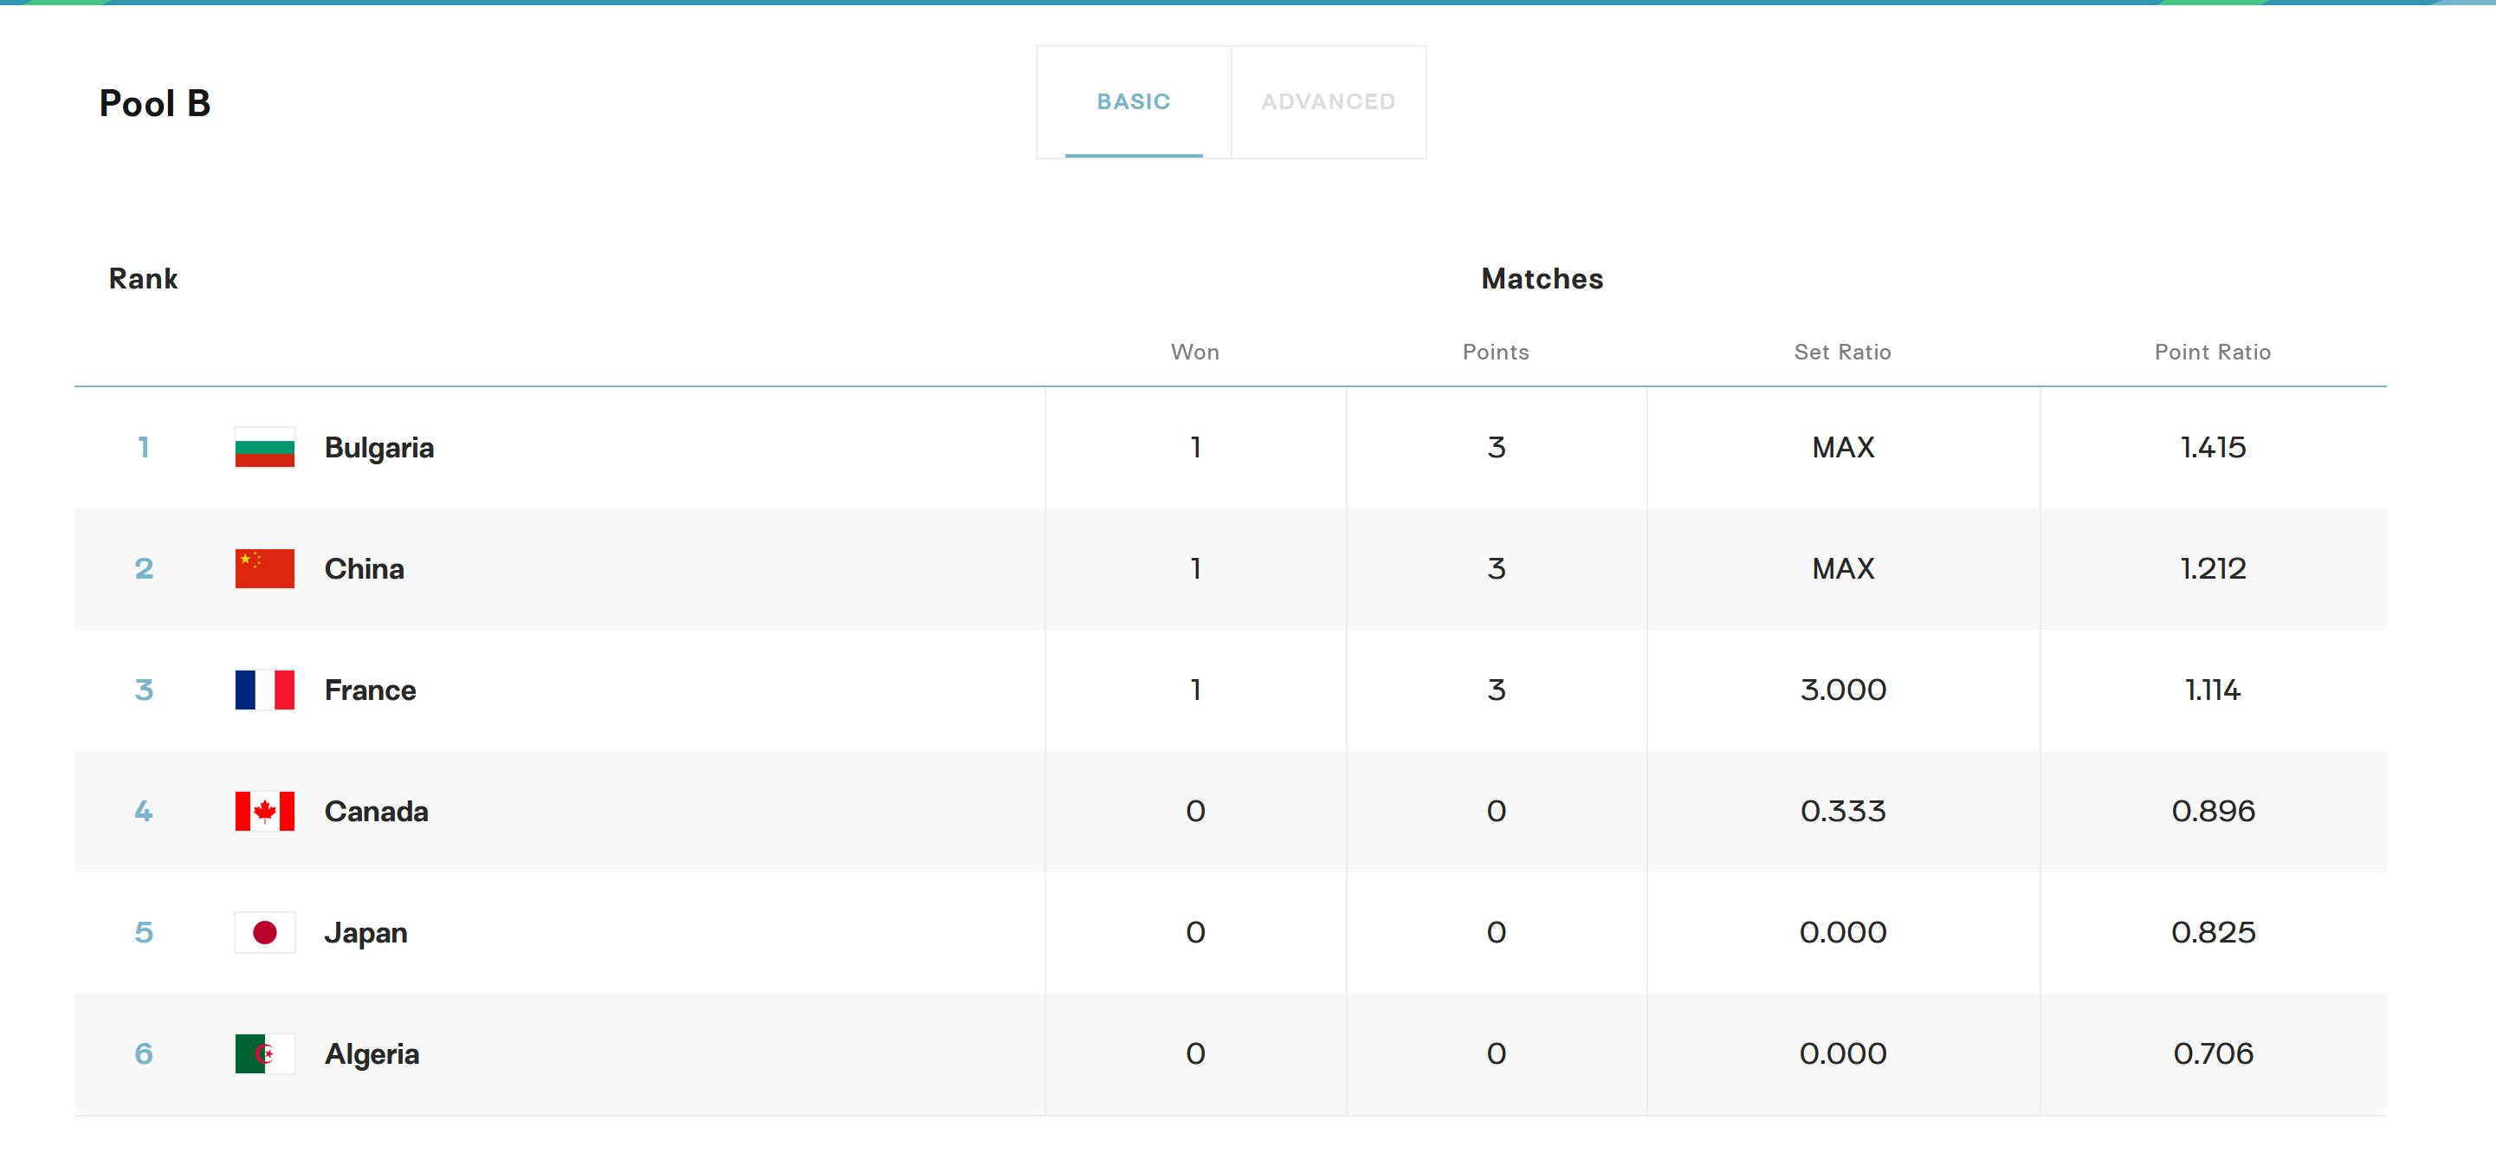Select the Canada team name

(x=376, y=811)
